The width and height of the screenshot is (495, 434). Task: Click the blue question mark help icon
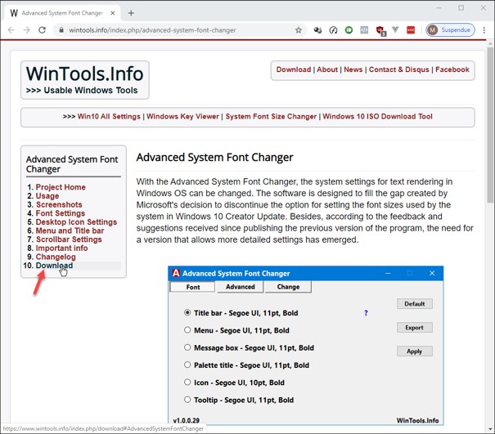366,313
